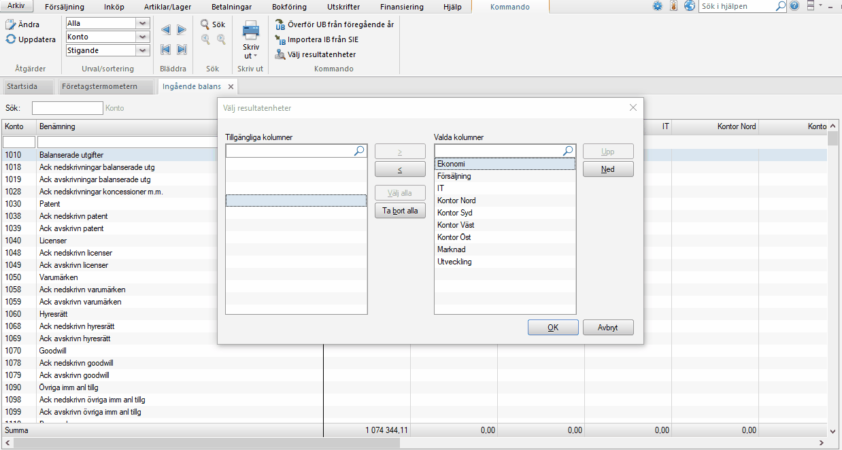Open the Bokföring ribbon tab
Image resolution: width=842 pixels, height=450 pixels.
coord(289,7)
